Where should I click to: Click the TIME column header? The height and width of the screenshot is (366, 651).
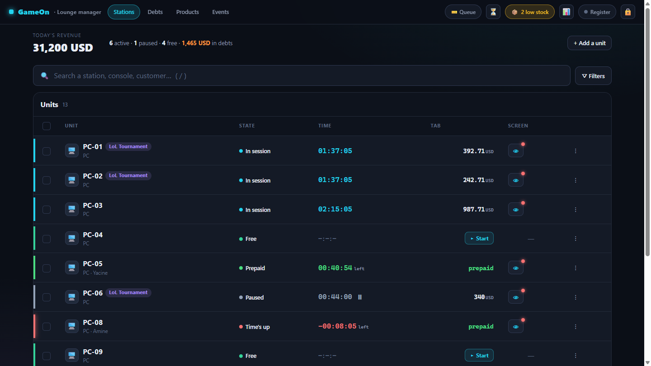(x=325, y=126)
